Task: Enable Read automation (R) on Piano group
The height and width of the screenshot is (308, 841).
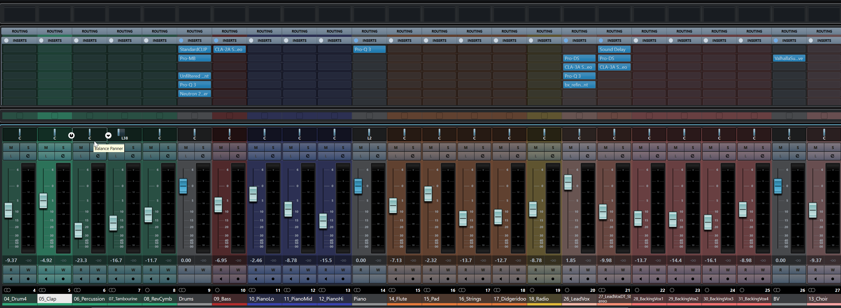Action: [361, 270]
